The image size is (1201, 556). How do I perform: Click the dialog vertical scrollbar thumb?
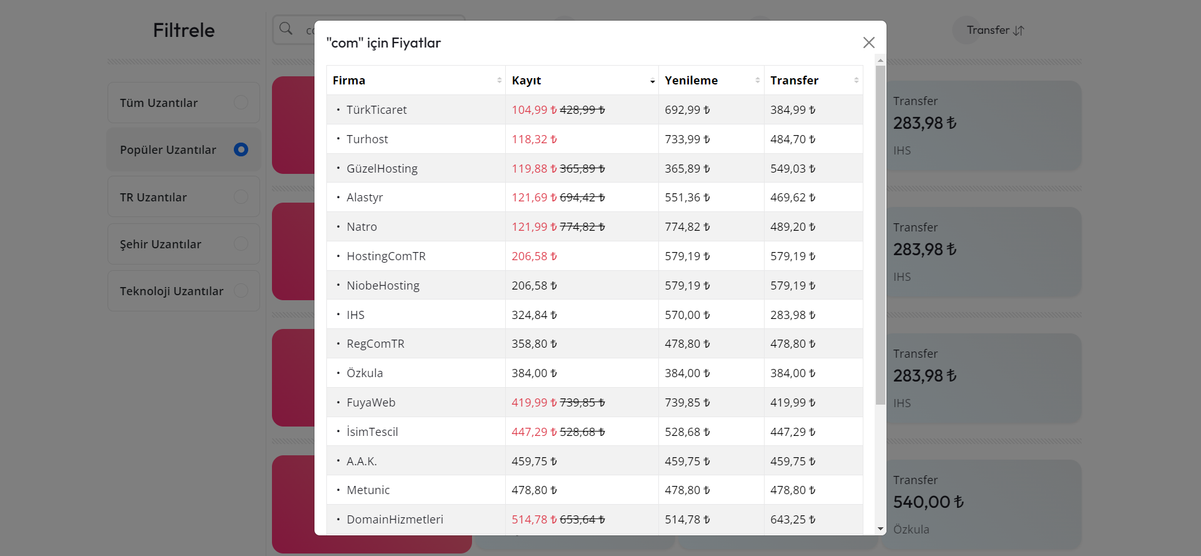pyautogui.click(x=880, y=235)
